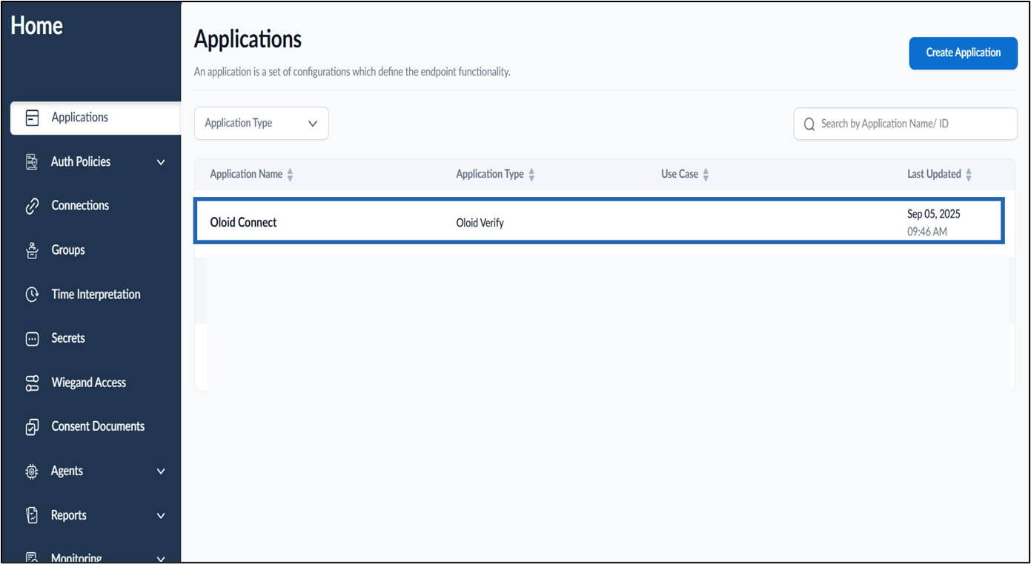Click the Use Case column header
This screenshot has width=1031, height=564.
pyautogui.click(x=680, y=175)
